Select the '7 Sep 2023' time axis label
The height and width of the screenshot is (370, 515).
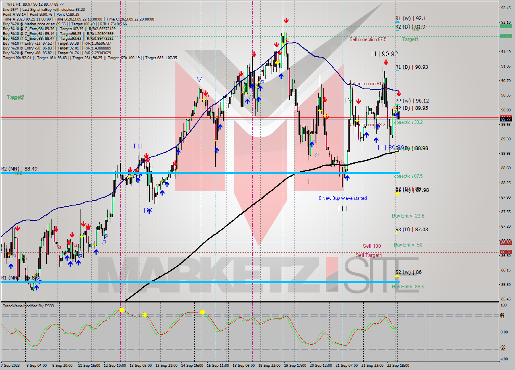(x=10, y=366)
